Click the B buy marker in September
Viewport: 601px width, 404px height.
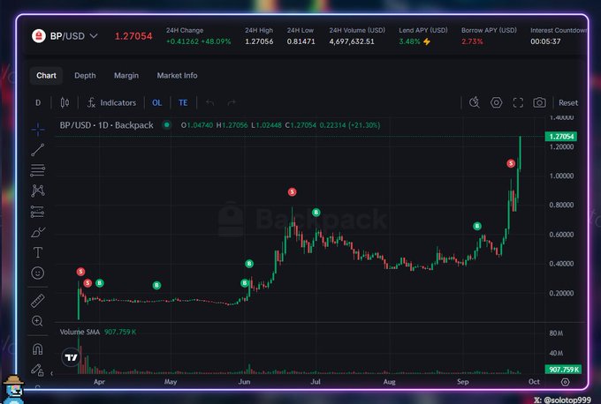[477, 226]
